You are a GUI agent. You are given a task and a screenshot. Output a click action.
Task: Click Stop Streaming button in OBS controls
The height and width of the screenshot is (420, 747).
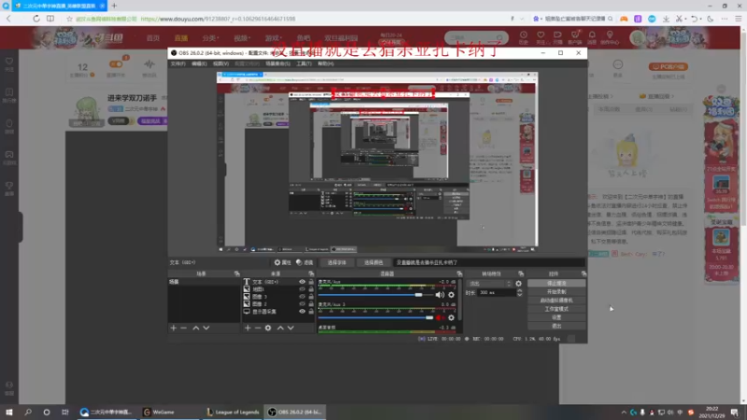tap(557, 284)
